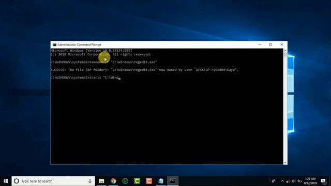Click the 'Microsoft Windows [Version' line
This screenshot has width=331, height=186.
tap(92, 51)
